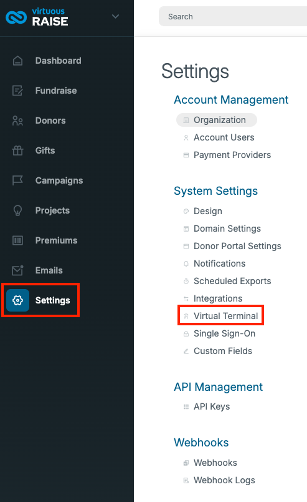Open the Webhooks link under the Webhooks heading
307x502 pixels.
click(215, 463)
